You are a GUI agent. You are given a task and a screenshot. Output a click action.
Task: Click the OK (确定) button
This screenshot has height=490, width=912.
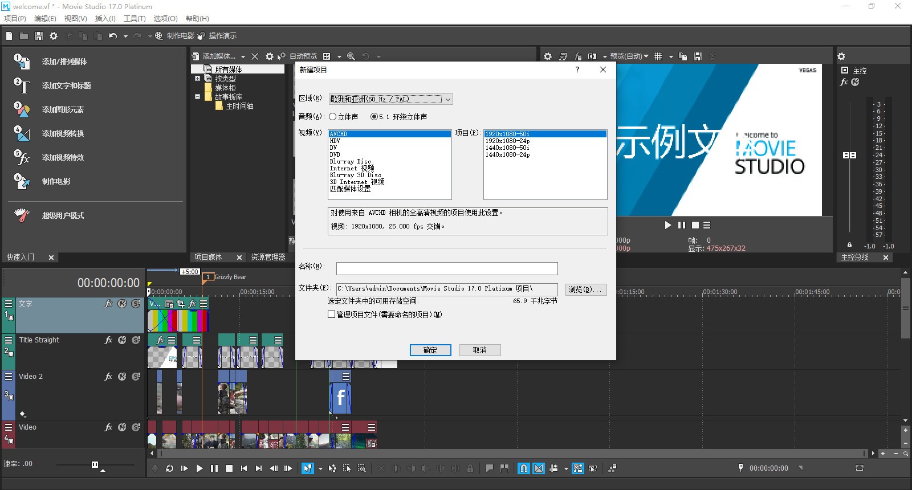[430, 350]
